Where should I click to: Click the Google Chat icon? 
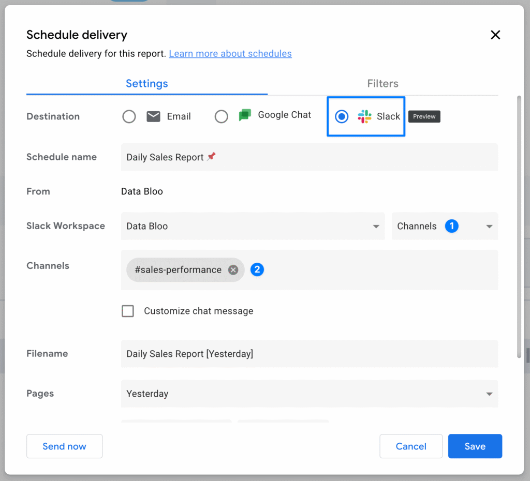click(245, 115)
